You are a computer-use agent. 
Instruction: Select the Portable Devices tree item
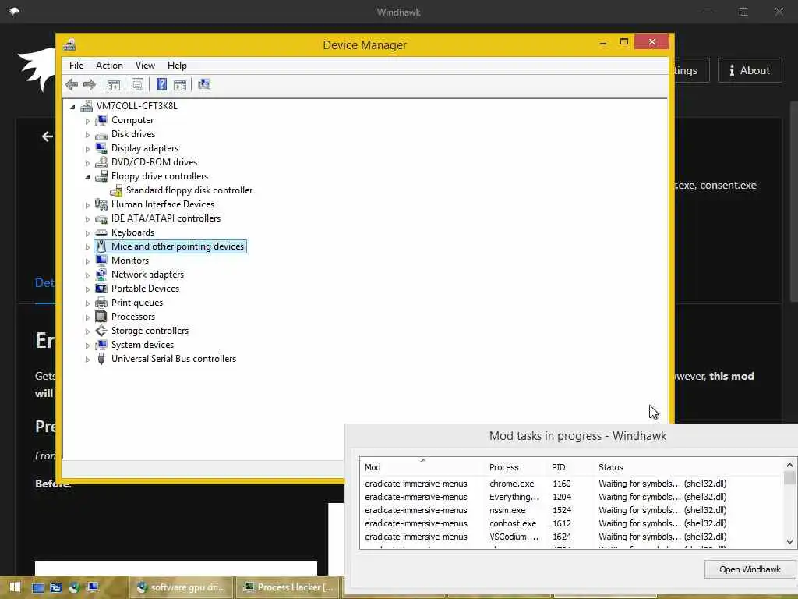pos(145,289)
